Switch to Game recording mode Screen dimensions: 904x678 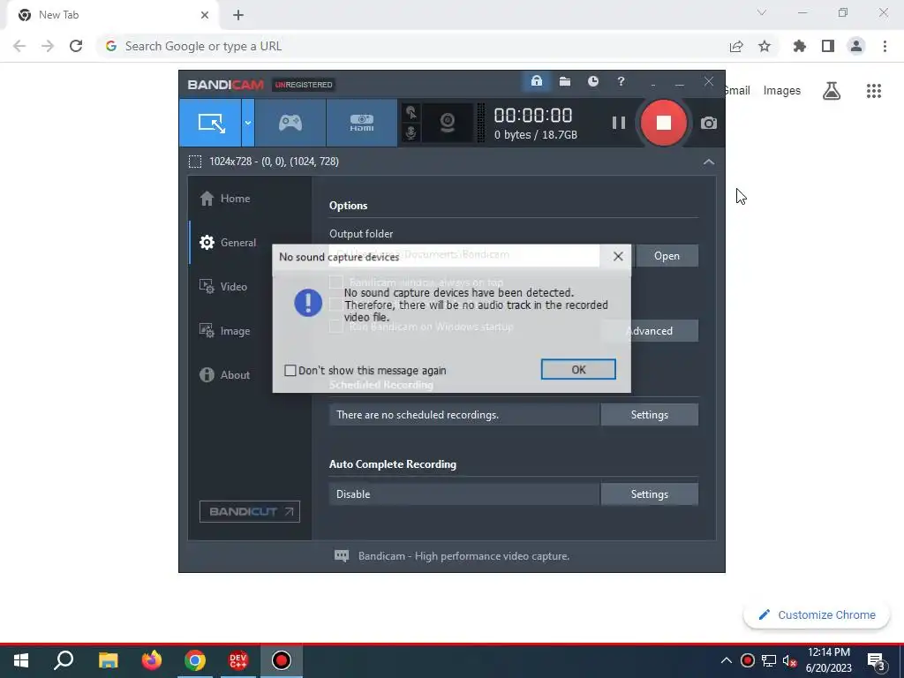tap(290, 123)
